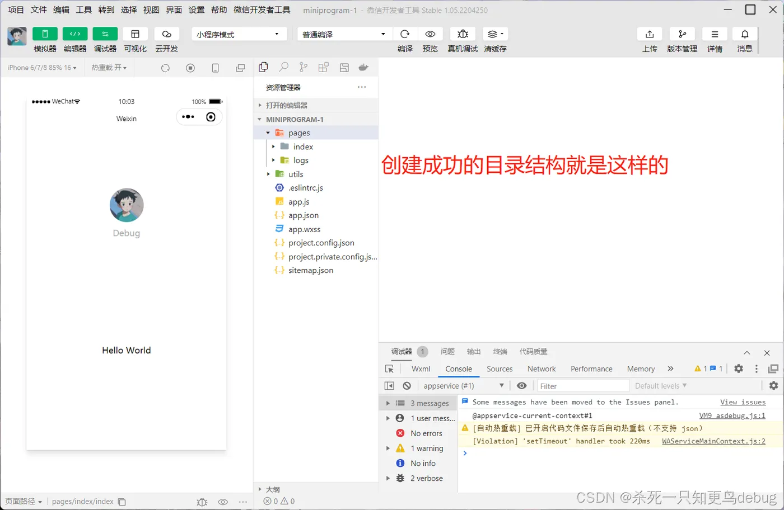Open the 可视化 visual designer icon
Screen dimensions: 784x510
coord(135,34)
